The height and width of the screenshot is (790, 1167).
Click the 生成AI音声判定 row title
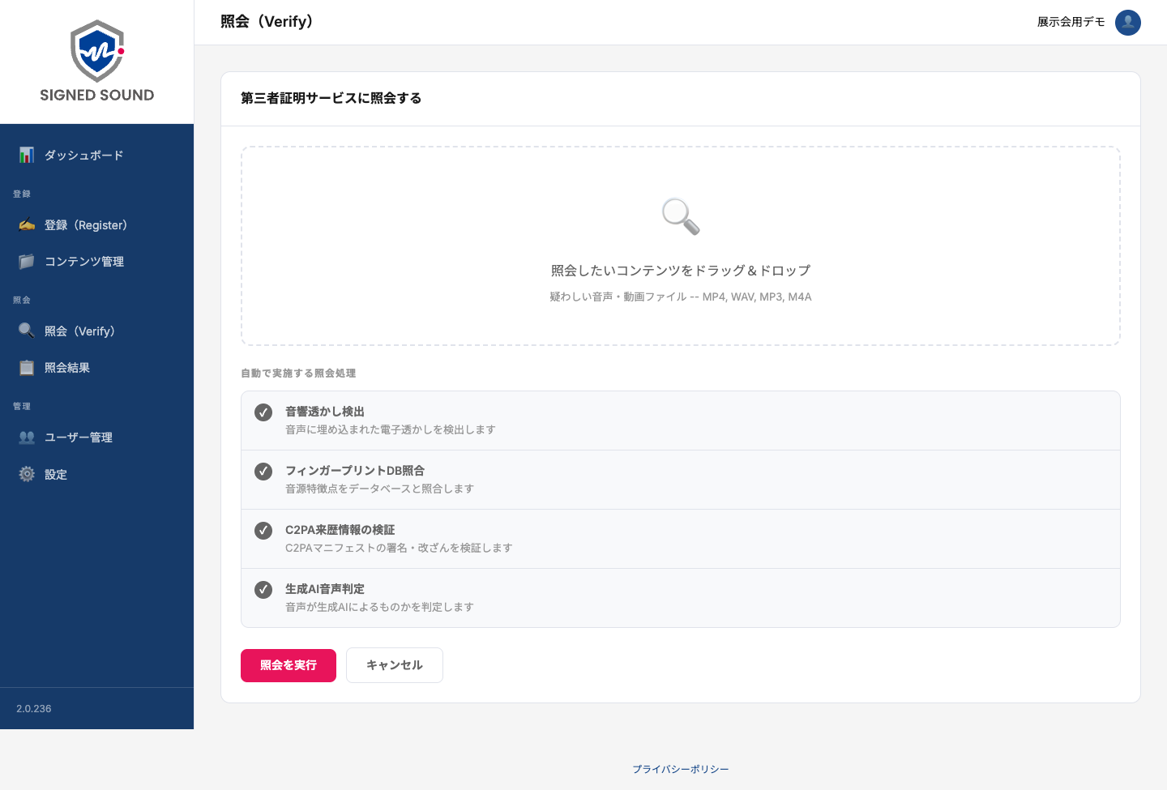pos(325,589)
